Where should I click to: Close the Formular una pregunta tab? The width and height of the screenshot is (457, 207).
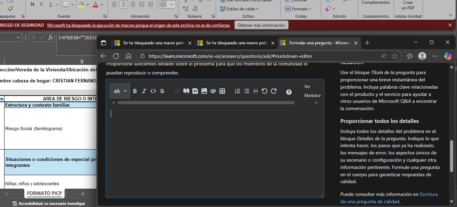click(356, 43)
